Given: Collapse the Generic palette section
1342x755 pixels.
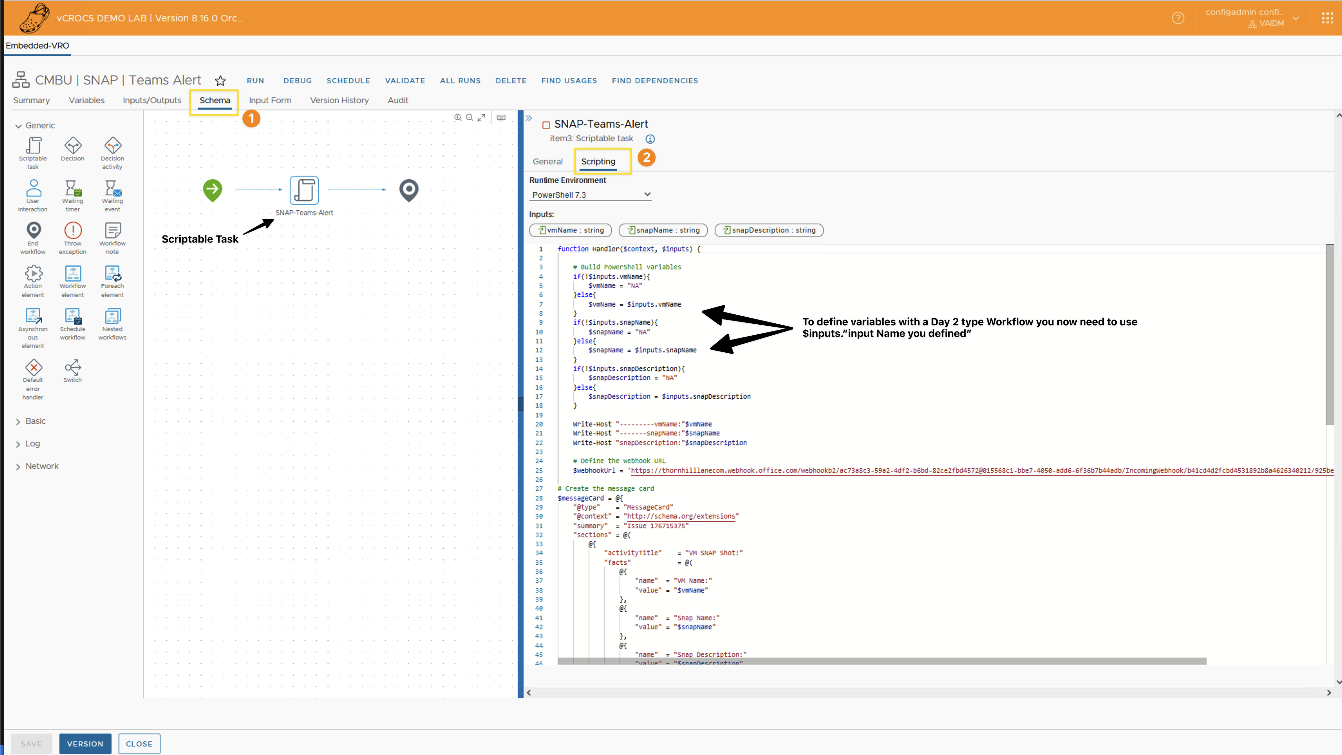Looking at the screenshot, I should coord(19,126).
